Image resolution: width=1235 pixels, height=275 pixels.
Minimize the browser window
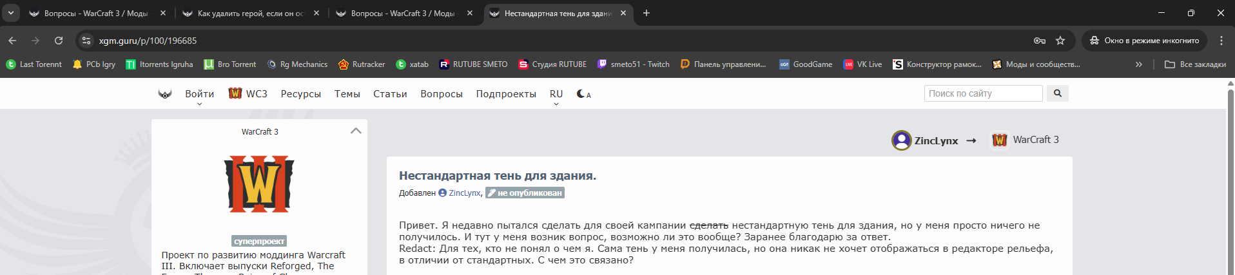tap(1162, 13)
